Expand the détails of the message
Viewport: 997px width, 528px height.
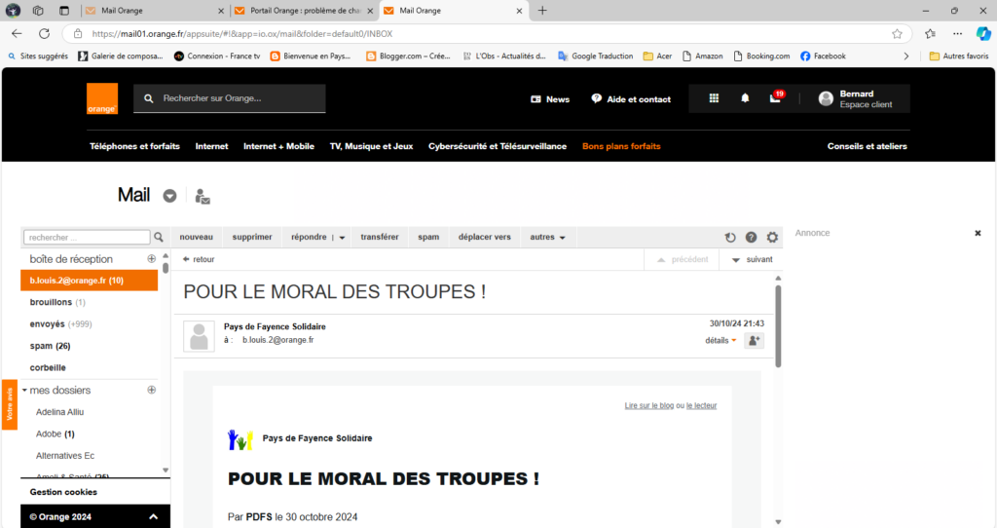point(720,340)
